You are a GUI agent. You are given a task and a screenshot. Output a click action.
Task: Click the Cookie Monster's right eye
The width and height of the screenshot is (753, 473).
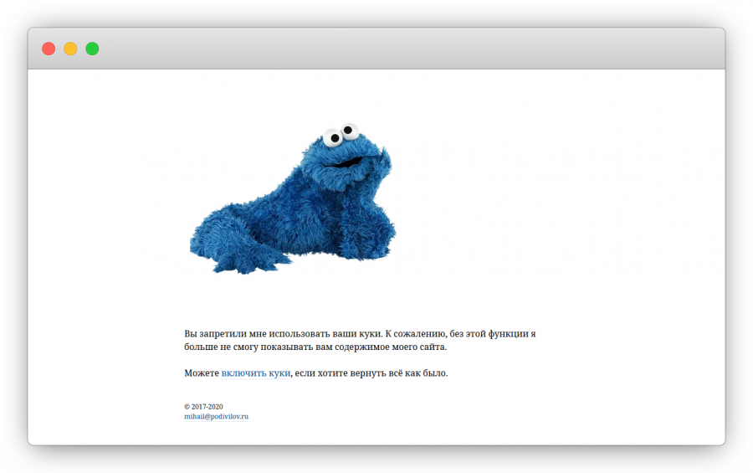coord(349,131)
